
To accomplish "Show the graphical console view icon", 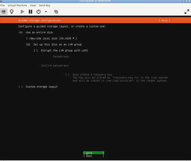I will coord(3,12).
